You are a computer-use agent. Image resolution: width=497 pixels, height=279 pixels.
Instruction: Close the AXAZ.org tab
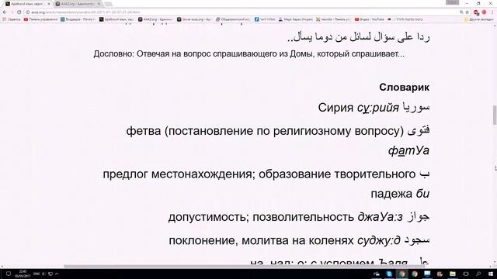(99, 4)
